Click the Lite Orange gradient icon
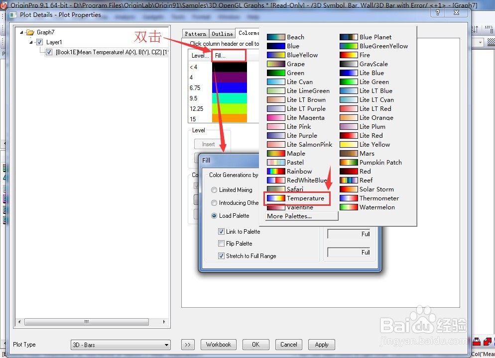495x358 pixels. 349,117
